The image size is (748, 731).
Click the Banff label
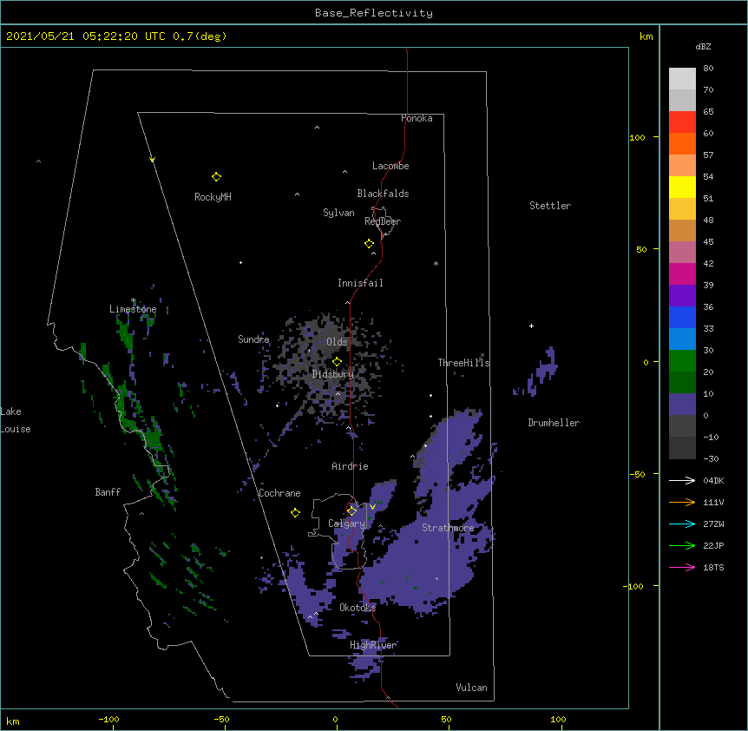[x=108, y=492]
